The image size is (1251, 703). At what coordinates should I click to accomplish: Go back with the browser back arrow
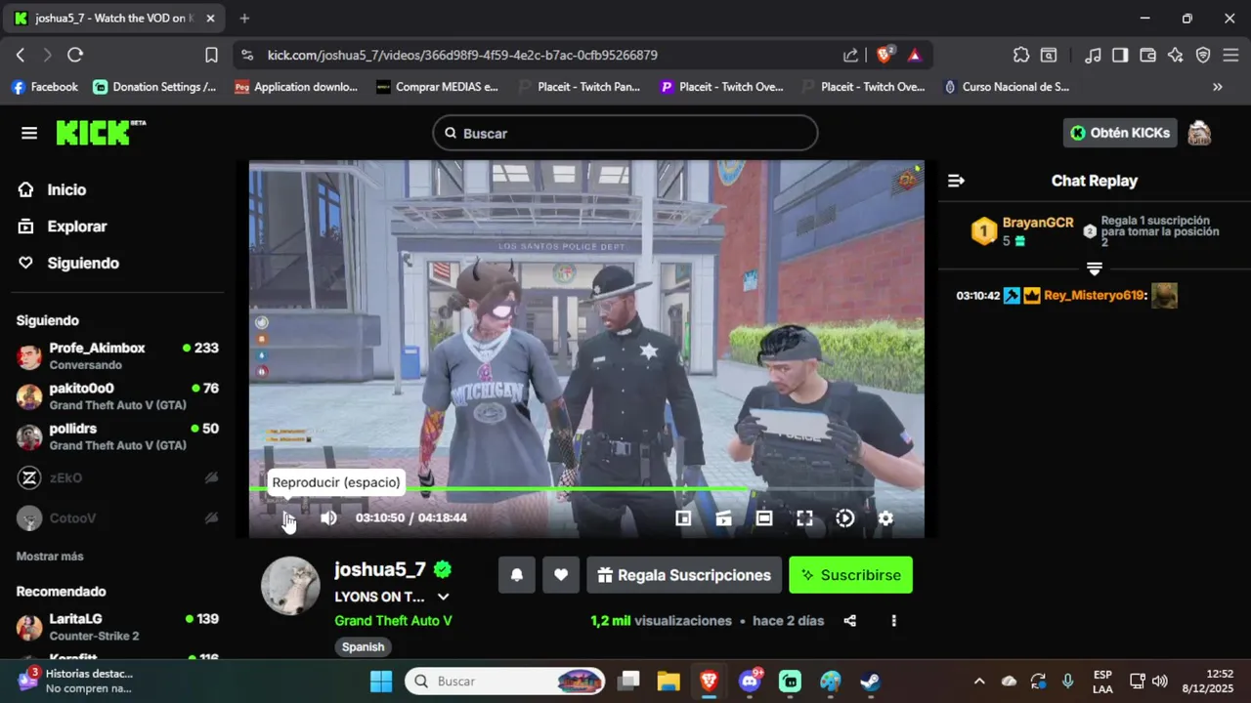point(21,56)
